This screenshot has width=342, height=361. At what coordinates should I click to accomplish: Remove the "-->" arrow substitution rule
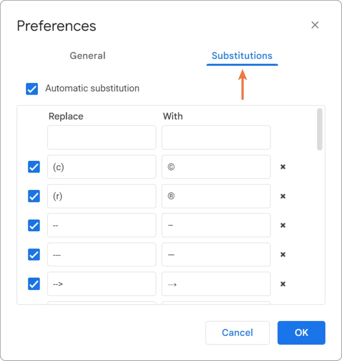pyautogui.click(x=283, y=284)
